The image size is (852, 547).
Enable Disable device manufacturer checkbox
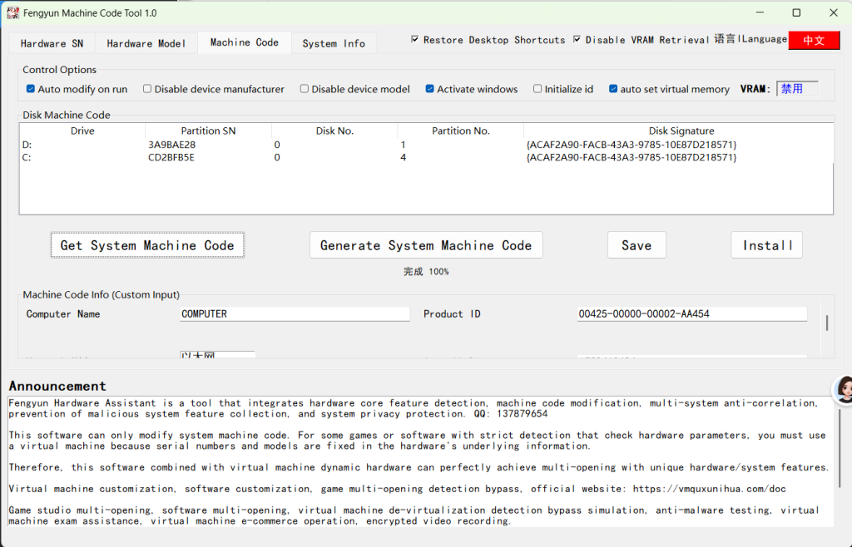coord(147,89)
